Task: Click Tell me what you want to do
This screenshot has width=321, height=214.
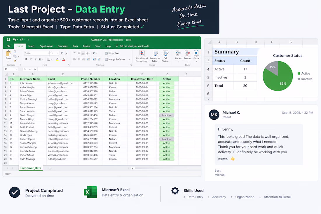Action: click(x=134, y=46)
